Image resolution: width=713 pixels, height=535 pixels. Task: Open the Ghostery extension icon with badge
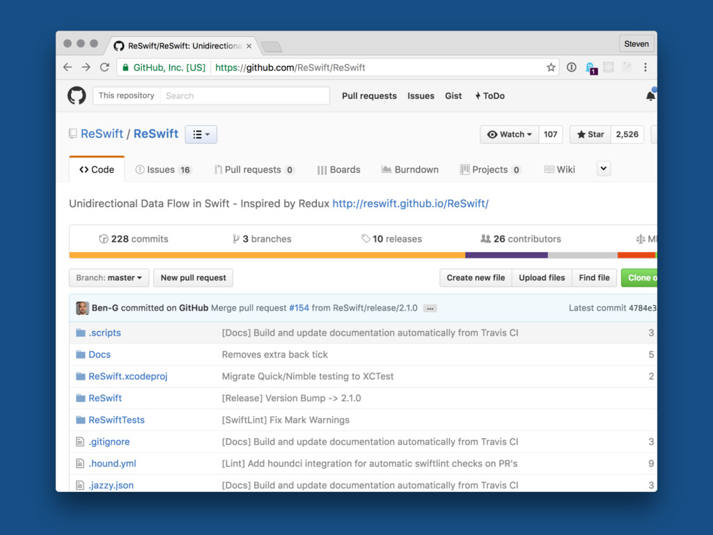click(x=590, y=68)
